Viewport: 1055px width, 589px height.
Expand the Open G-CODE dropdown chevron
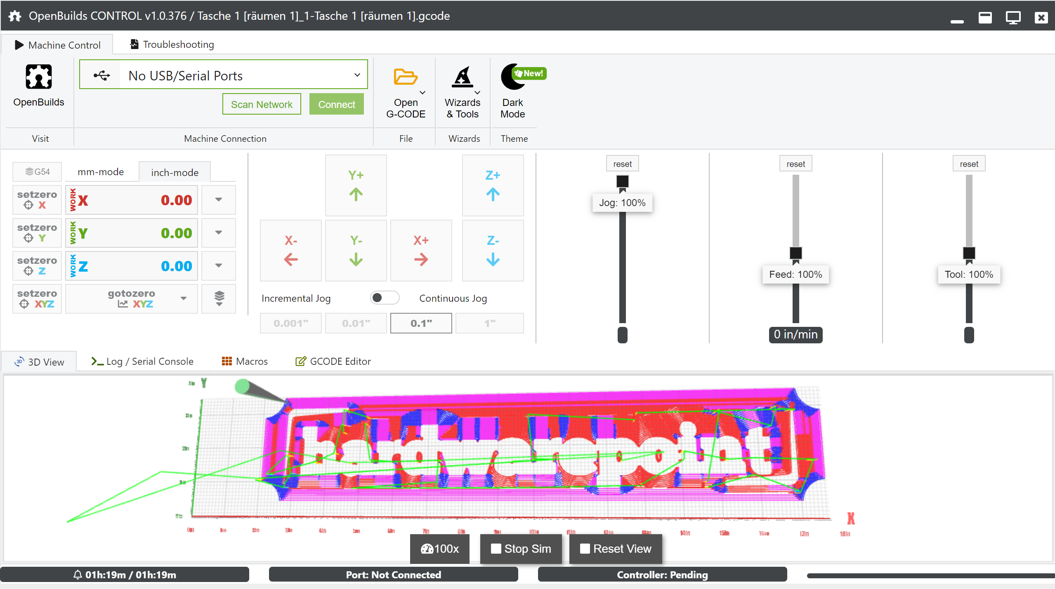[422, 93]
